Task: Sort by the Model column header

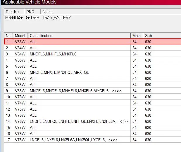Action: tap(20, 36)
